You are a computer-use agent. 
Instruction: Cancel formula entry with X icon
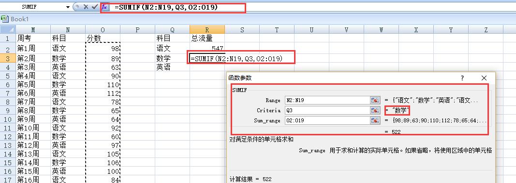(x=86, y=7)
